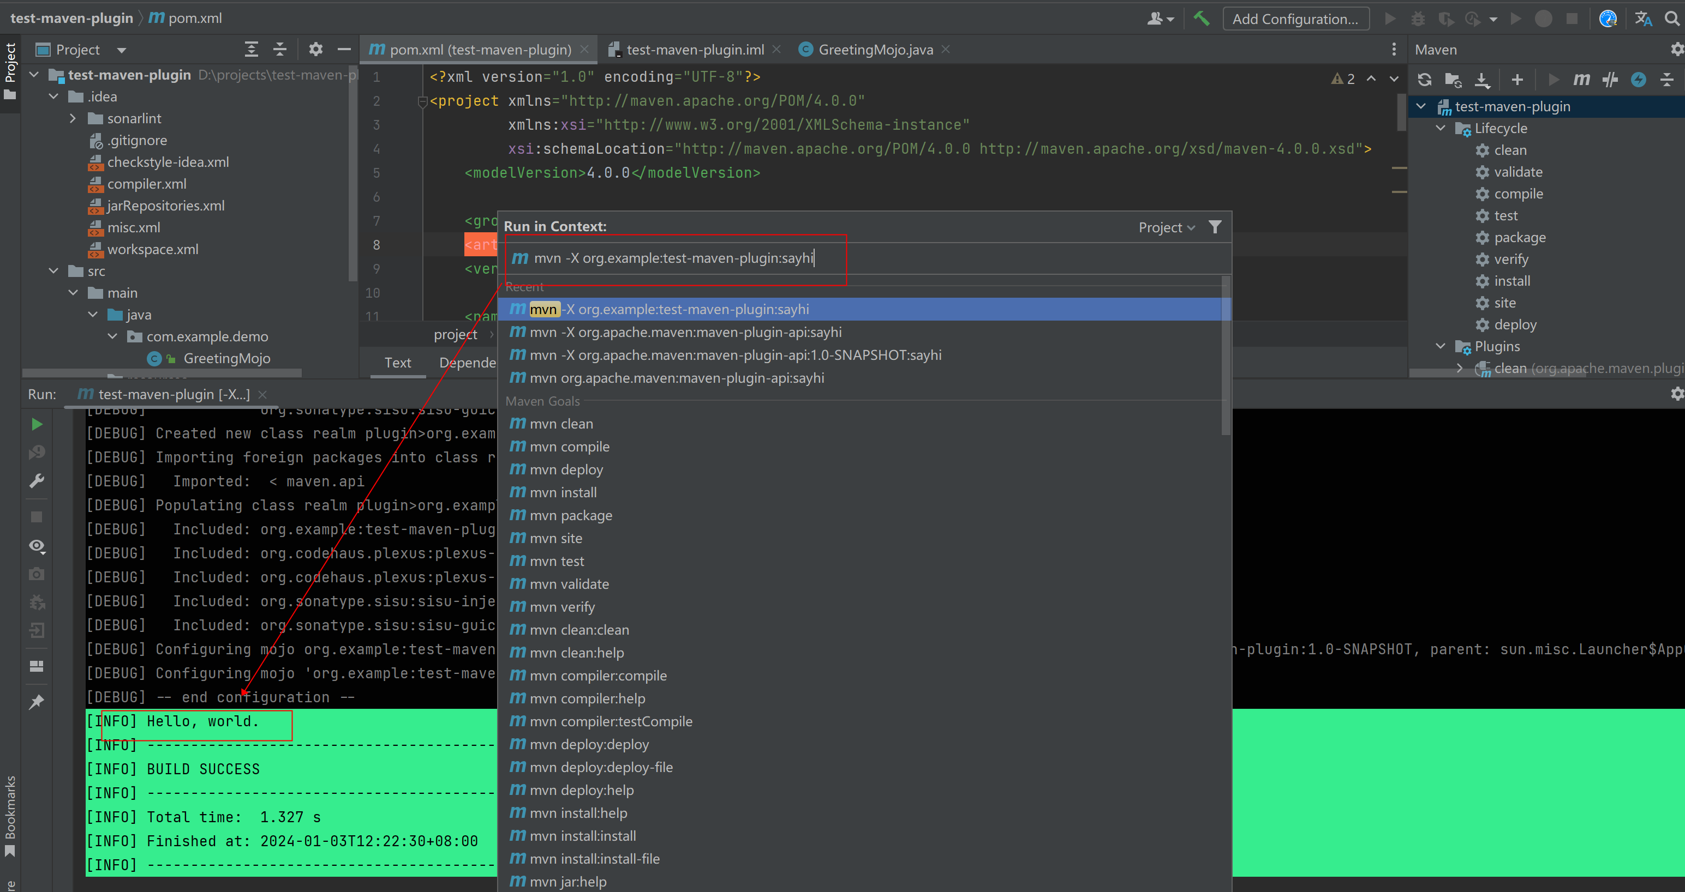Switch to test-maven-plugin.iml tab
1685x892 pixels.
(x=694, y=50)
